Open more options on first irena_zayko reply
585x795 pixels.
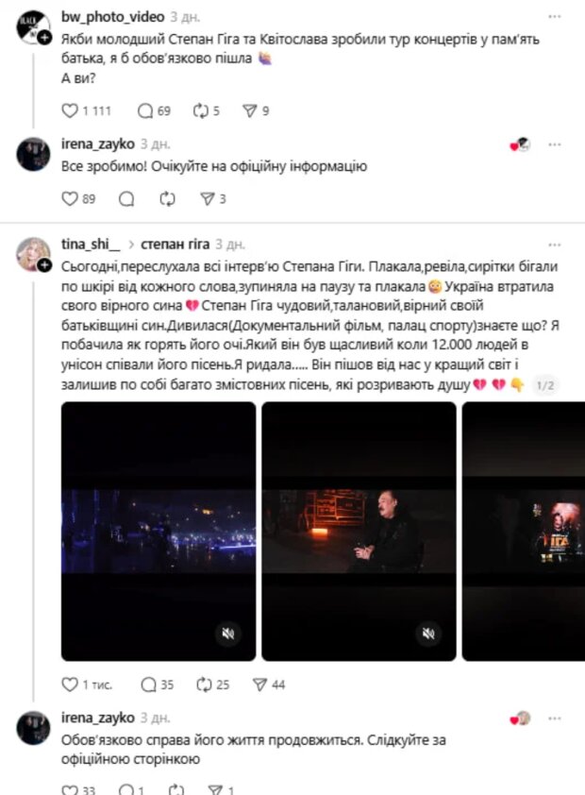(x=555, y=144)
